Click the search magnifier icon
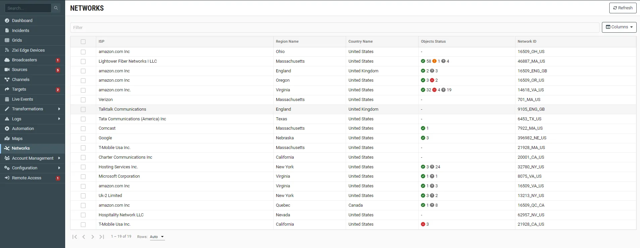 click(x=56, y=8)
